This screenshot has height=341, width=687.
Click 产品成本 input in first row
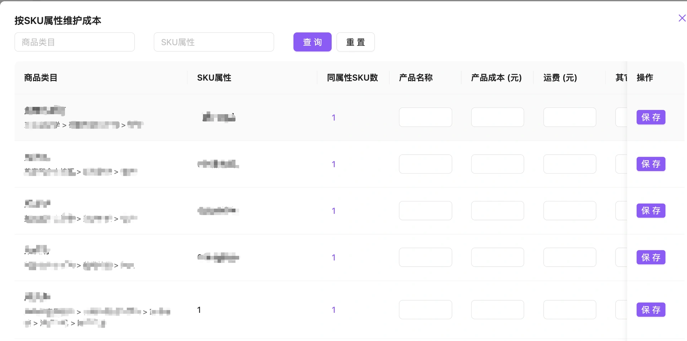click(x=497, y=117)
